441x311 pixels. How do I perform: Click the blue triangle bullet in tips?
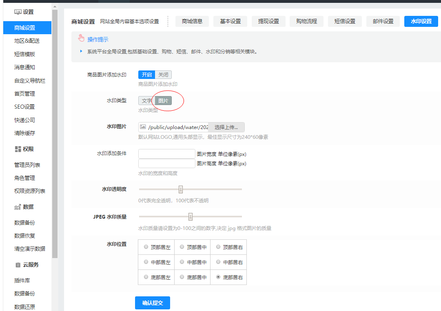pos(81,52)
